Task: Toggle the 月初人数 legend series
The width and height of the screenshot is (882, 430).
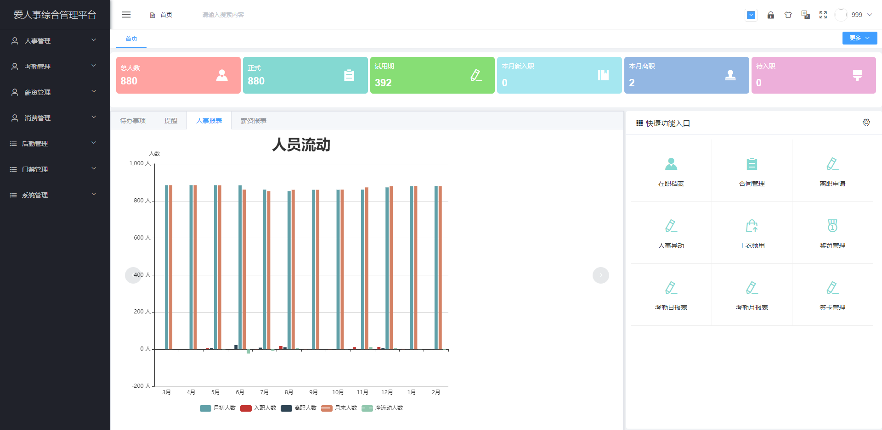Action: pos(218,408)
